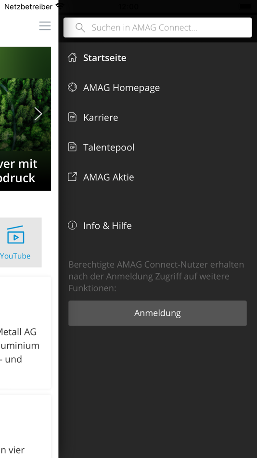257x458 pixels.
Task: Select the forest banner image
Action: [26, 119]
